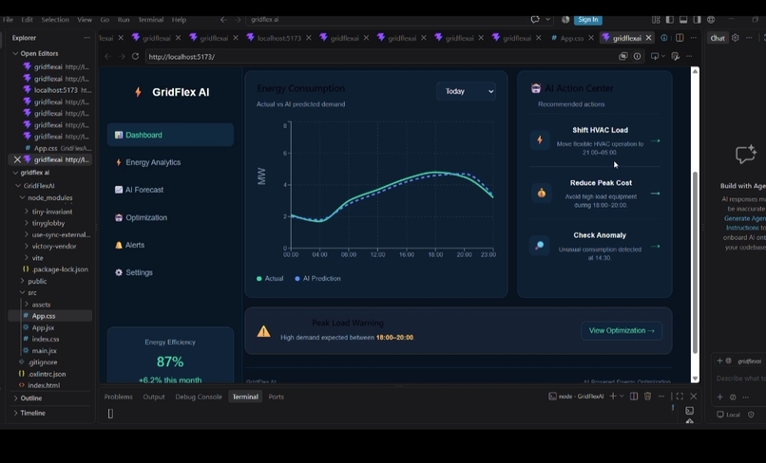Toggle the primary side bar layout icon

coord(669,20)
